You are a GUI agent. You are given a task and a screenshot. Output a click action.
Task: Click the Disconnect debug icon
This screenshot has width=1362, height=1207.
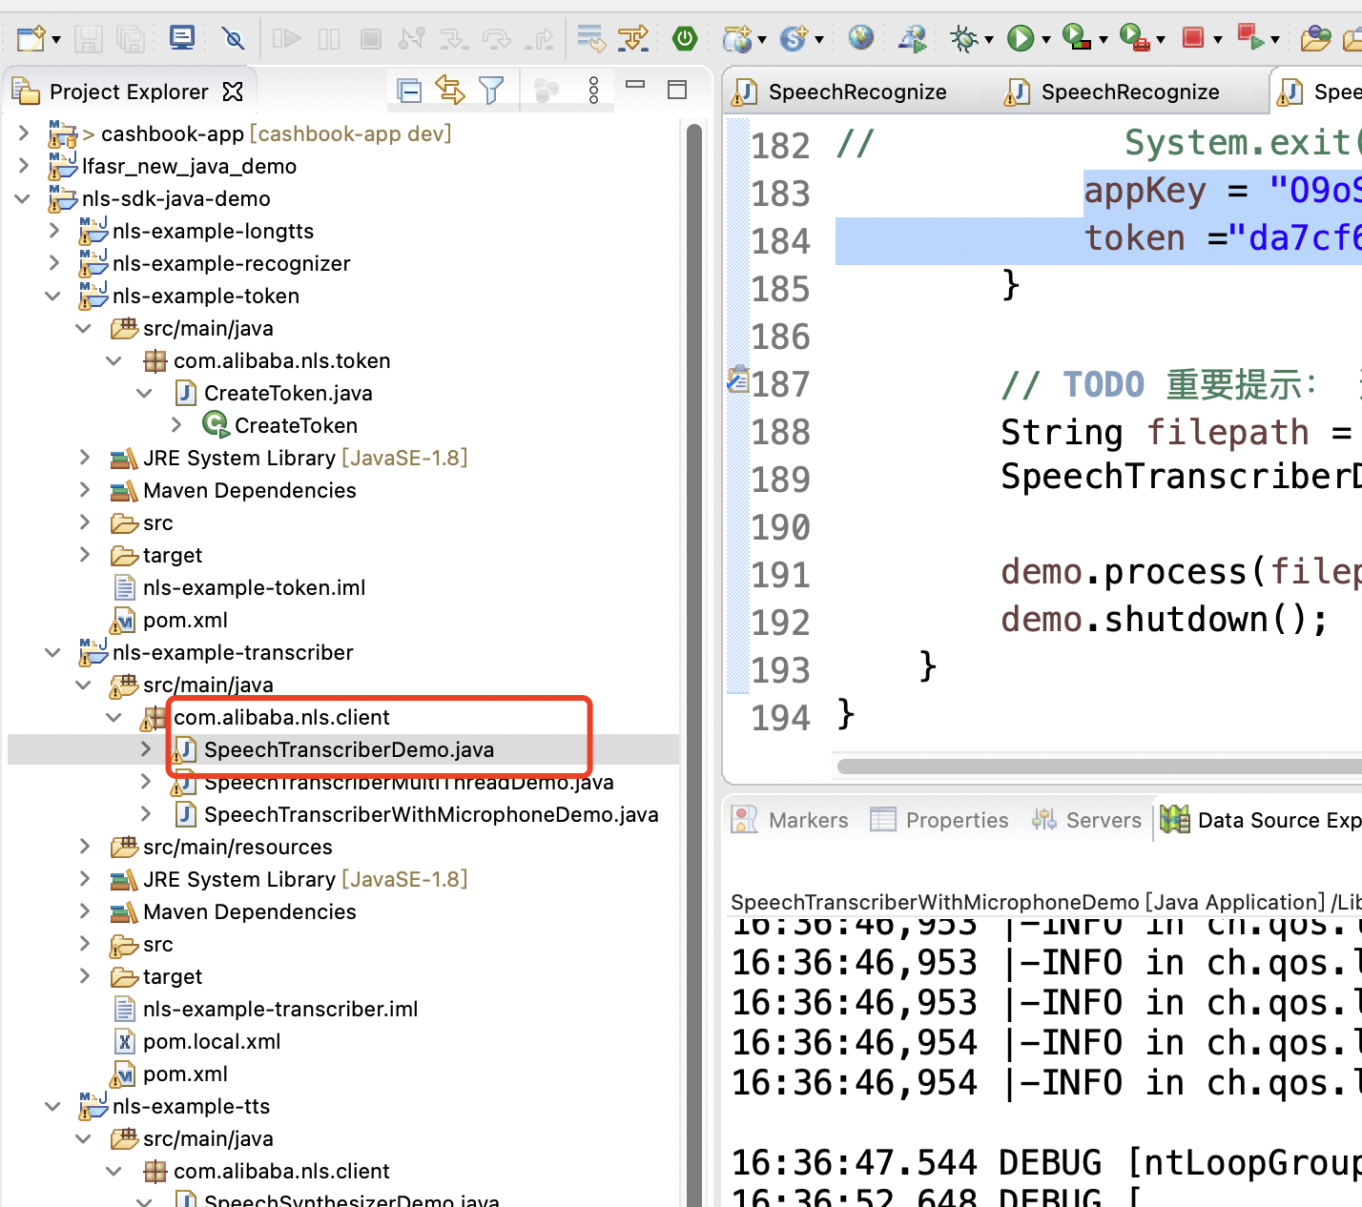tap(411, 38)
